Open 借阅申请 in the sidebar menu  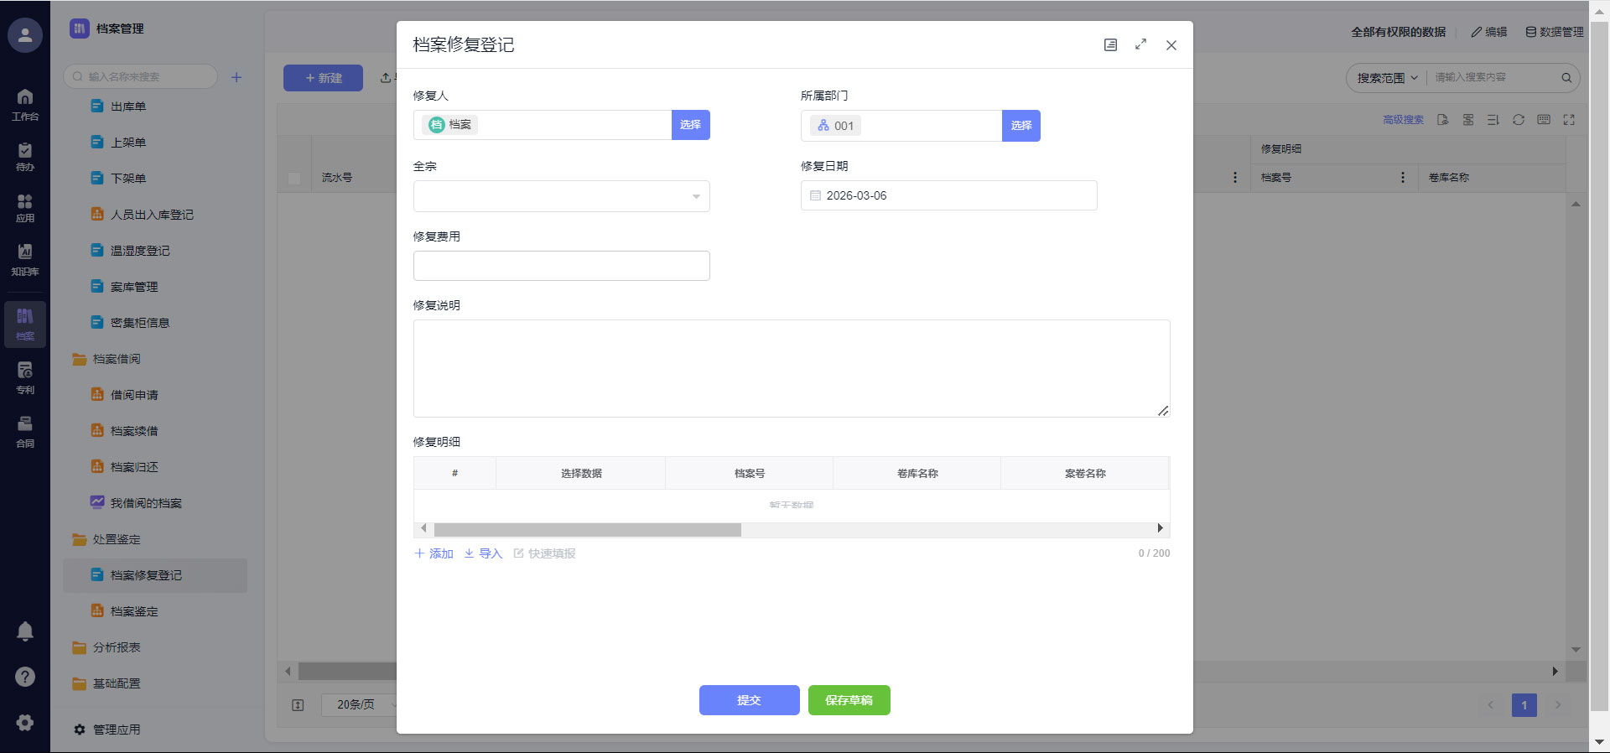[x=134, y=395]
